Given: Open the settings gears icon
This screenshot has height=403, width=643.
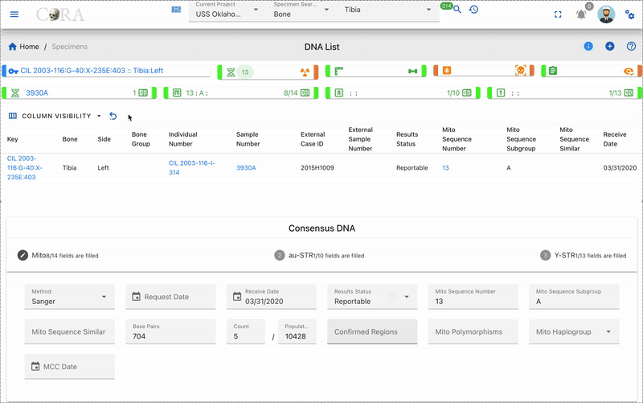Looking at the screenshot, I should click(x=629, y=14).
